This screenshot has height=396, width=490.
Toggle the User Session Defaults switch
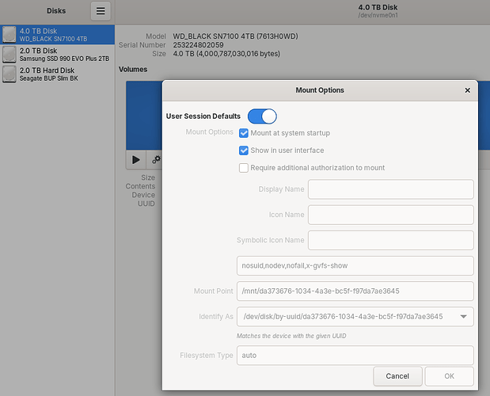click(262, 116)
